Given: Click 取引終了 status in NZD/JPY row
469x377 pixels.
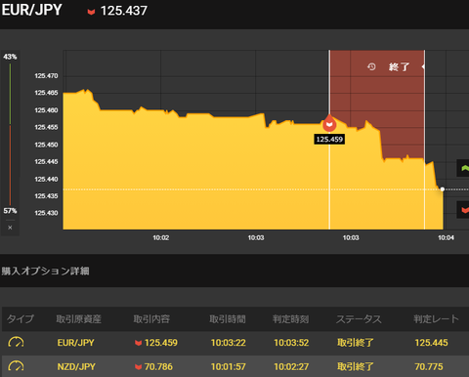Looking at the screenshot, I should [x=356, y=367].
